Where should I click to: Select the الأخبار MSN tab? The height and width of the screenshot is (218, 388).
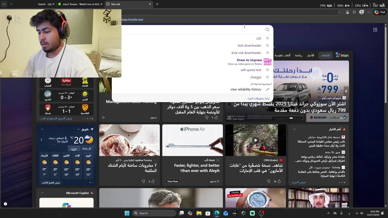point(311,55)
